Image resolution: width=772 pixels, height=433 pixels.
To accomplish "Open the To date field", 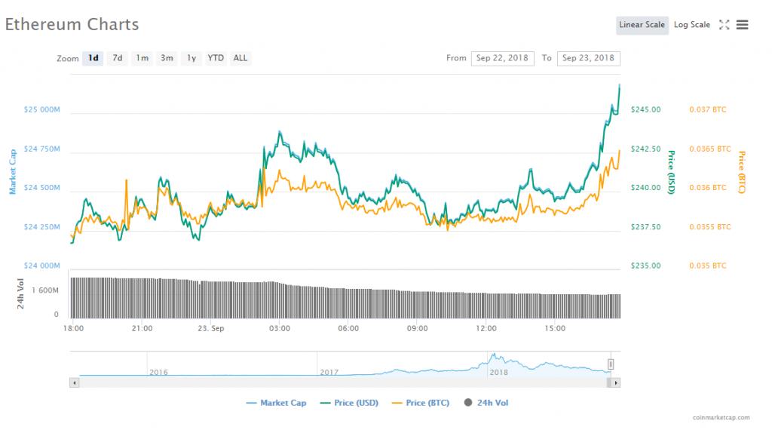I will pyautogui.click(x=588, y=58).
